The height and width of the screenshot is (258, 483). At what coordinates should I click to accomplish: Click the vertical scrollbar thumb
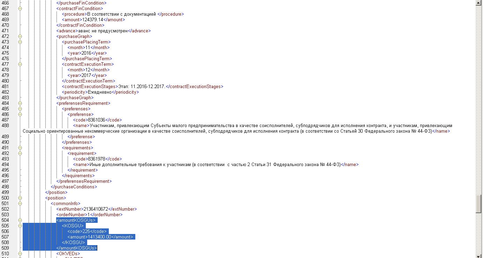click(x=478, y=203)
